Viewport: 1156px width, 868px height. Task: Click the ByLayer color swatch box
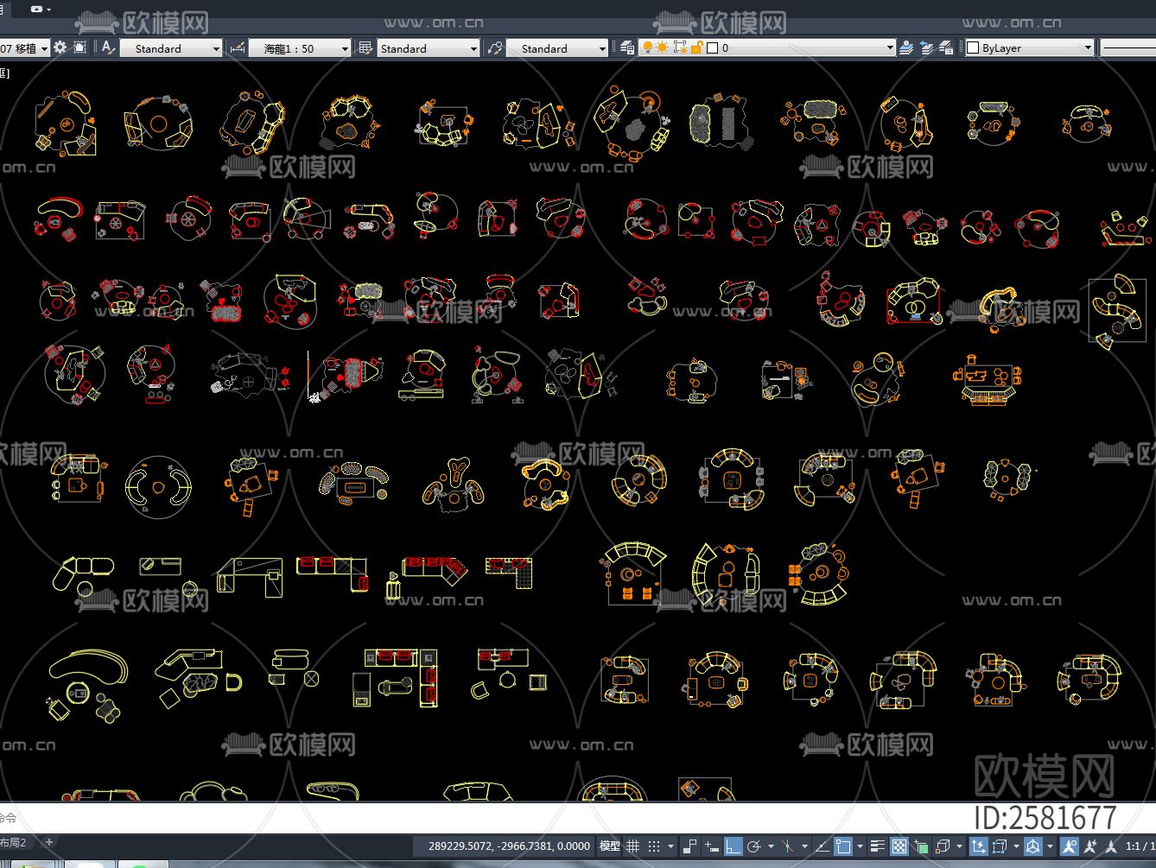[973, 48]
